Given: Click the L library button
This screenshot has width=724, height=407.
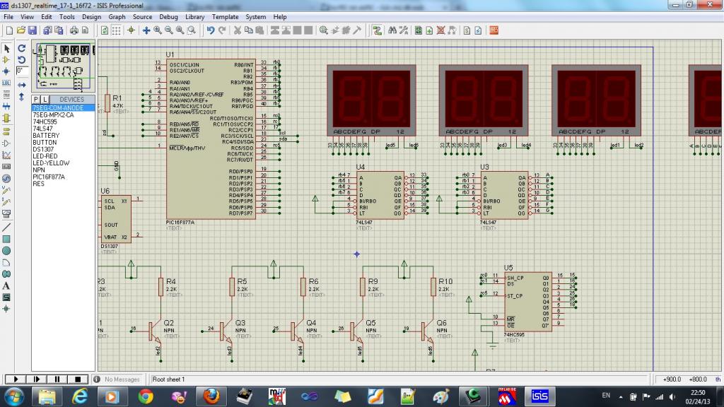Looking at the screenshot, I should 45,99.
